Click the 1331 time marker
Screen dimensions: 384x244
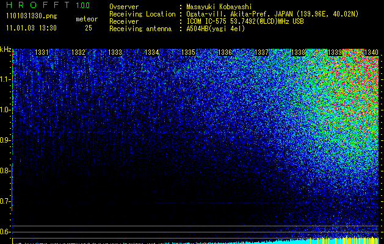[x=42, y=52]
